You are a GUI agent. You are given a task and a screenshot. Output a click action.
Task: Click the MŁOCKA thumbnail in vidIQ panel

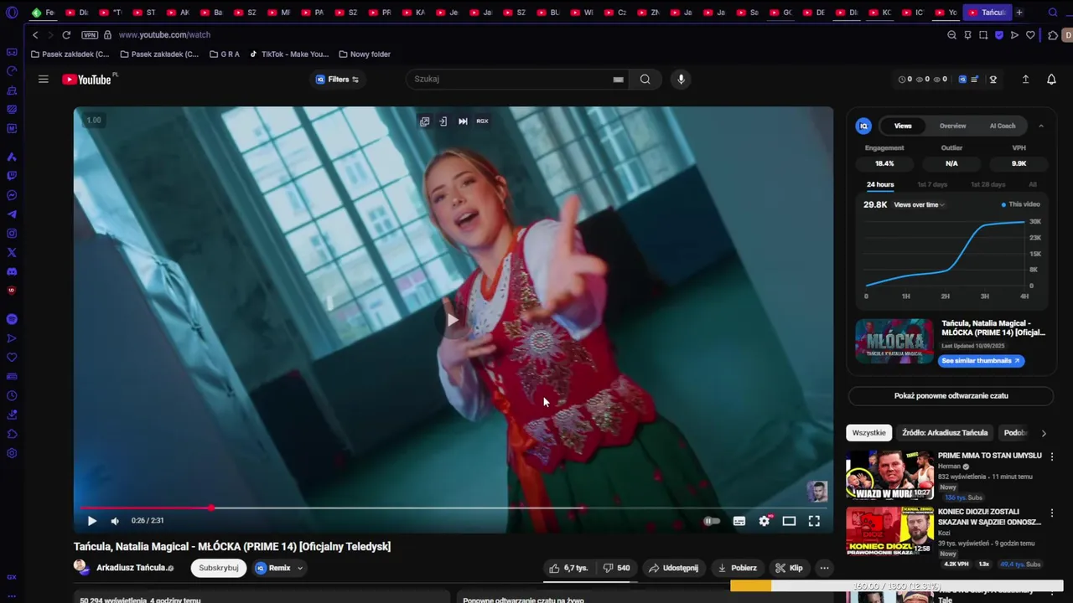[x=894, y=341]
